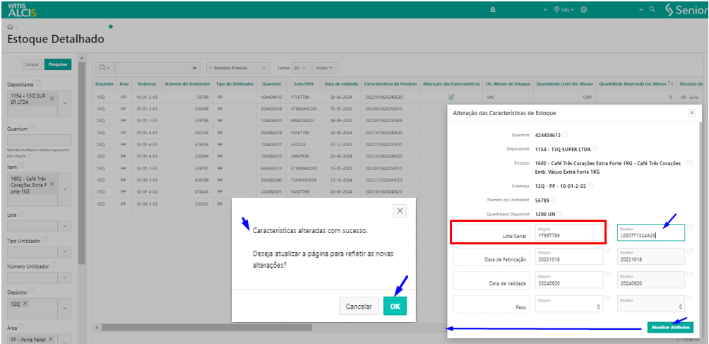Click the building icon in top header

492,10
